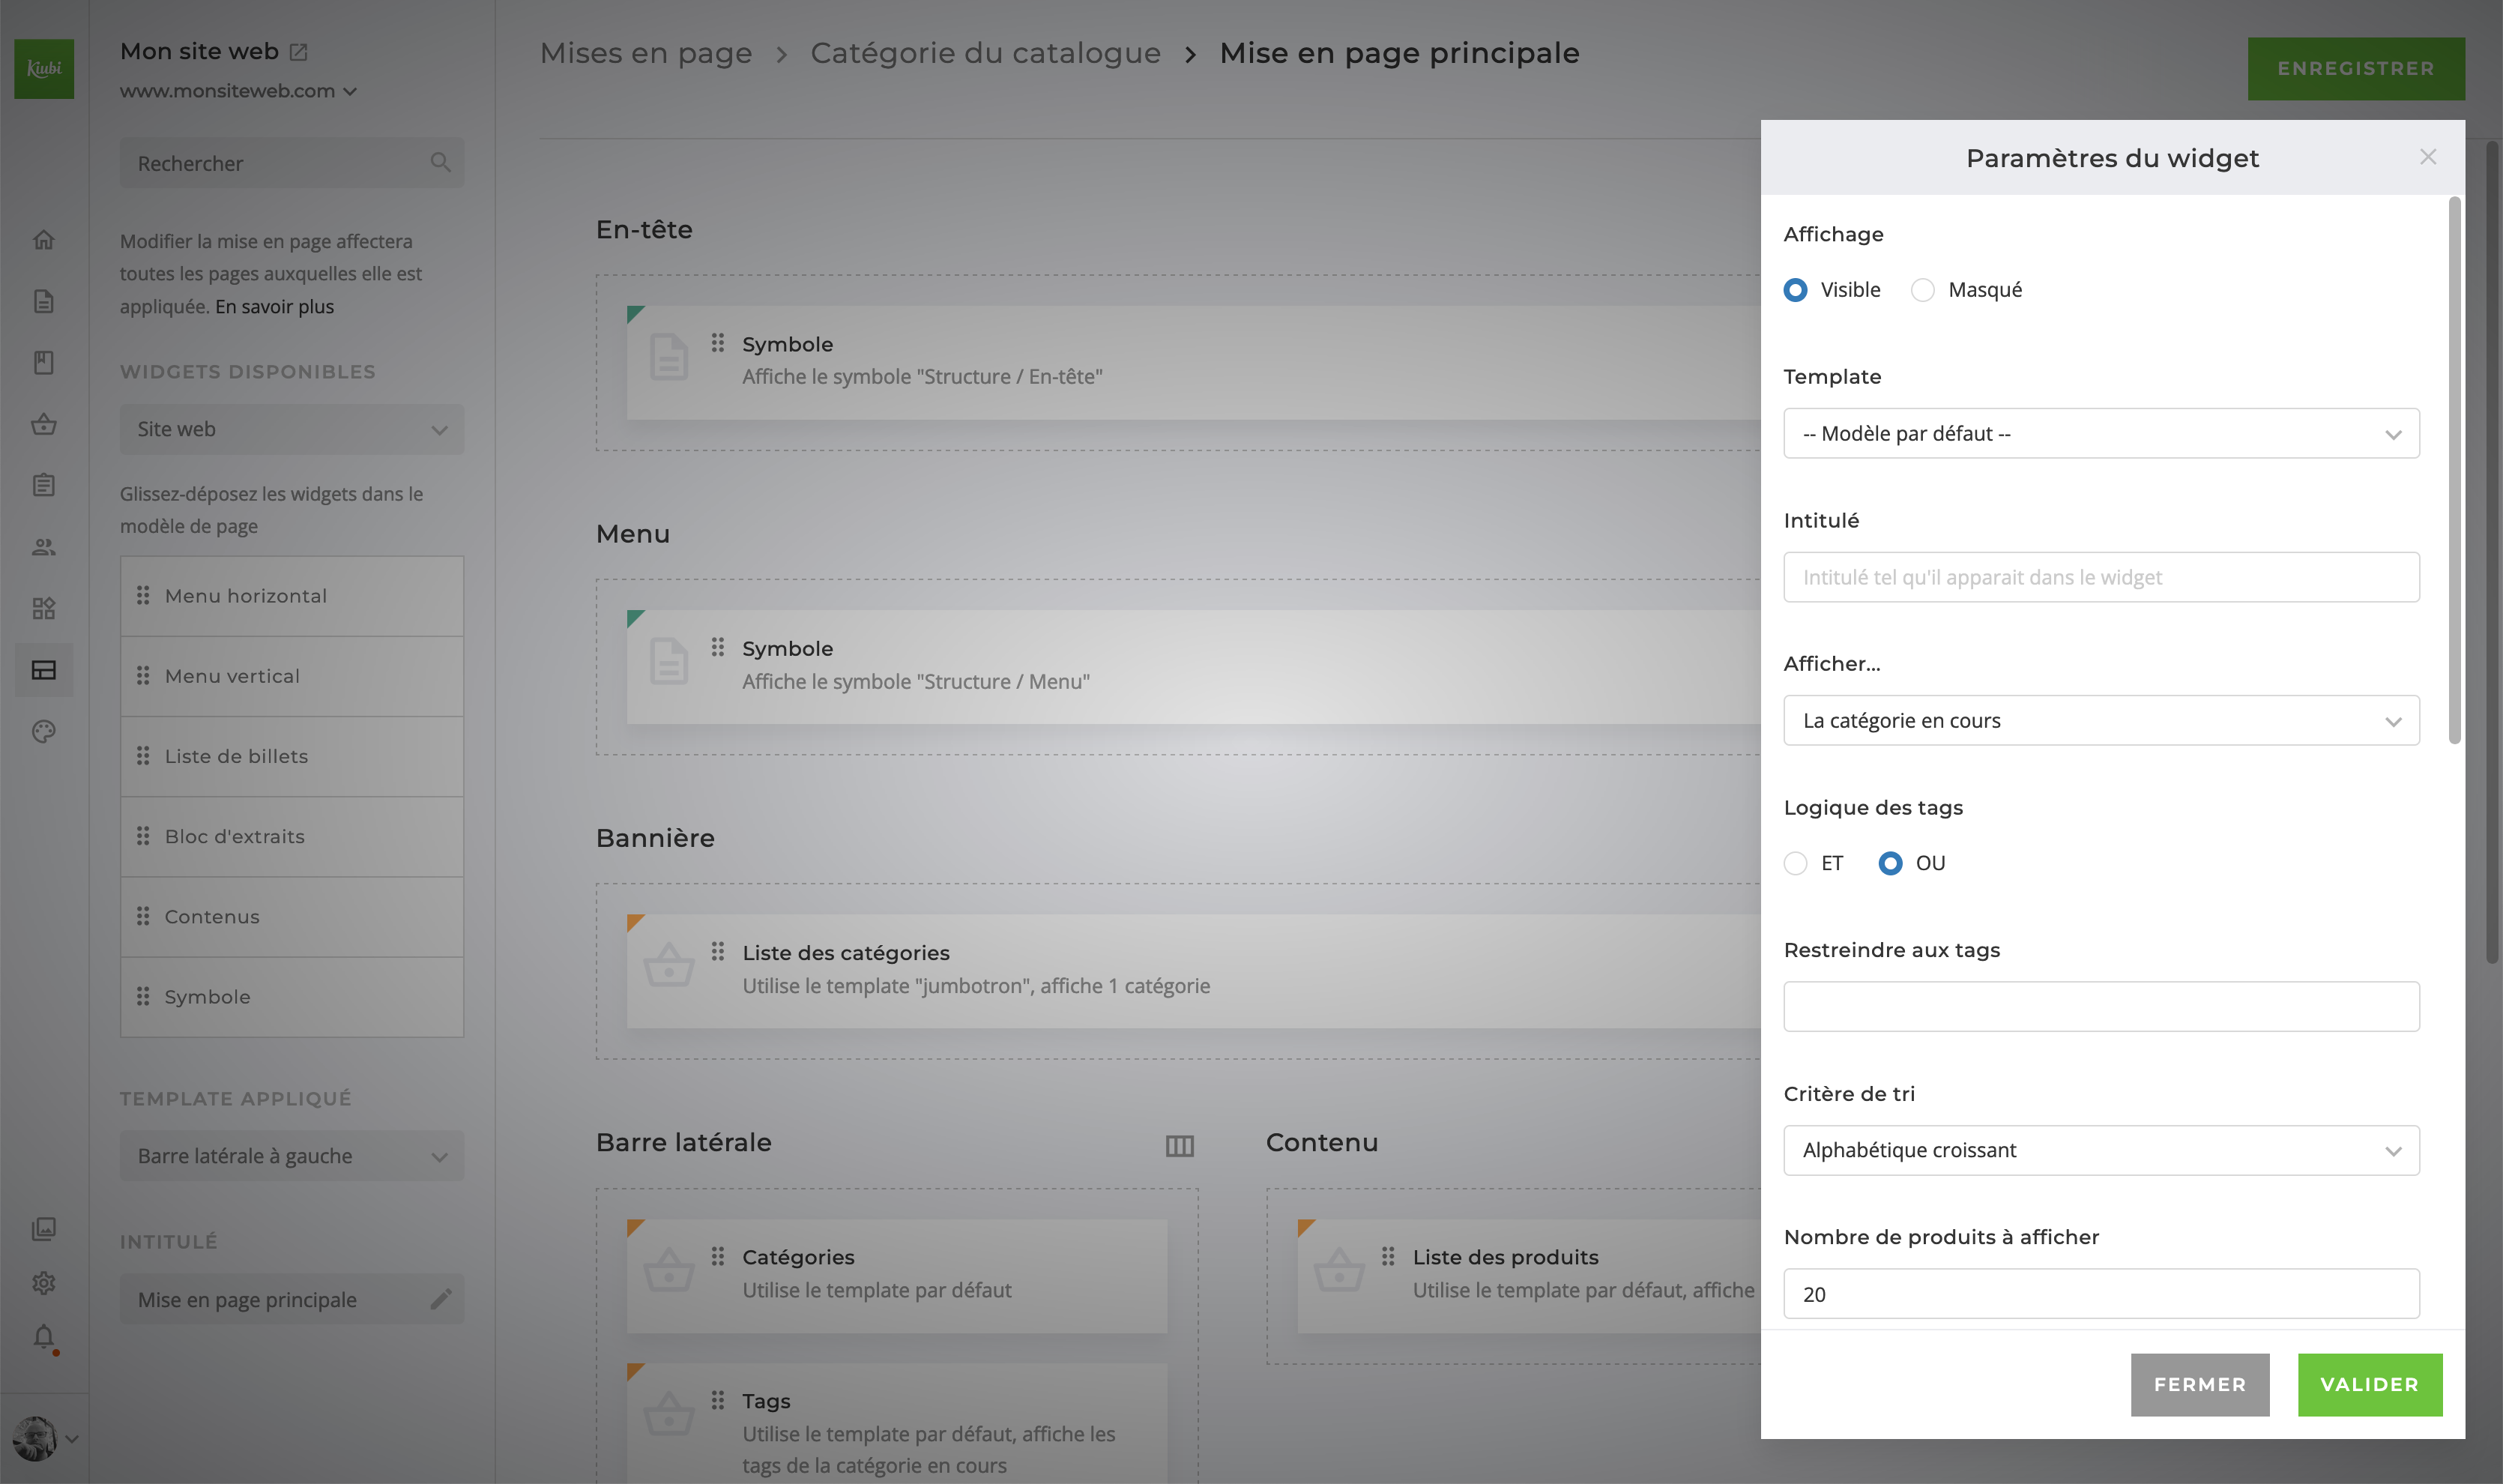2503x1484 pixels.
Task: Open the pages document icon in sidebar
Action: click(x=44, y=301)
